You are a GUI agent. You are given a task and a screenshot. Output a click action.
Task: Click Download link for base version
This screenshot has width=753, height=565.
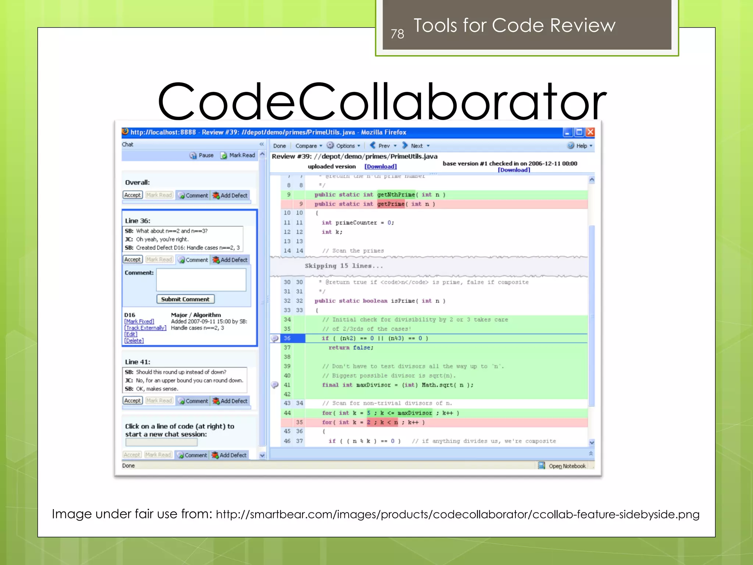click(x=514, y=170)
